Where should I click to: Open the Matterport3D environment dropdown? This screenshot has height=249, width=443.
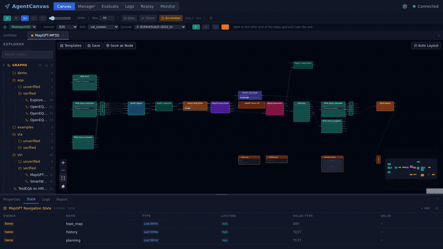tap(23, 27)
